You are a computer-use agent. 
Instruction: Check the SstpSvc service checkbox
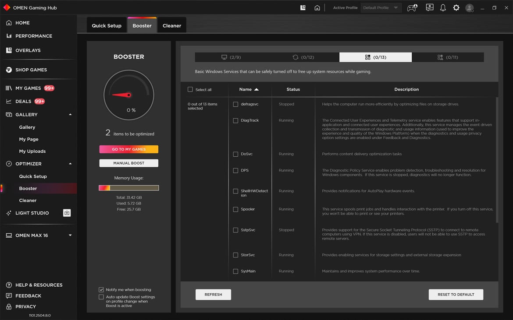pyautogui.click(x=235, y=230)
